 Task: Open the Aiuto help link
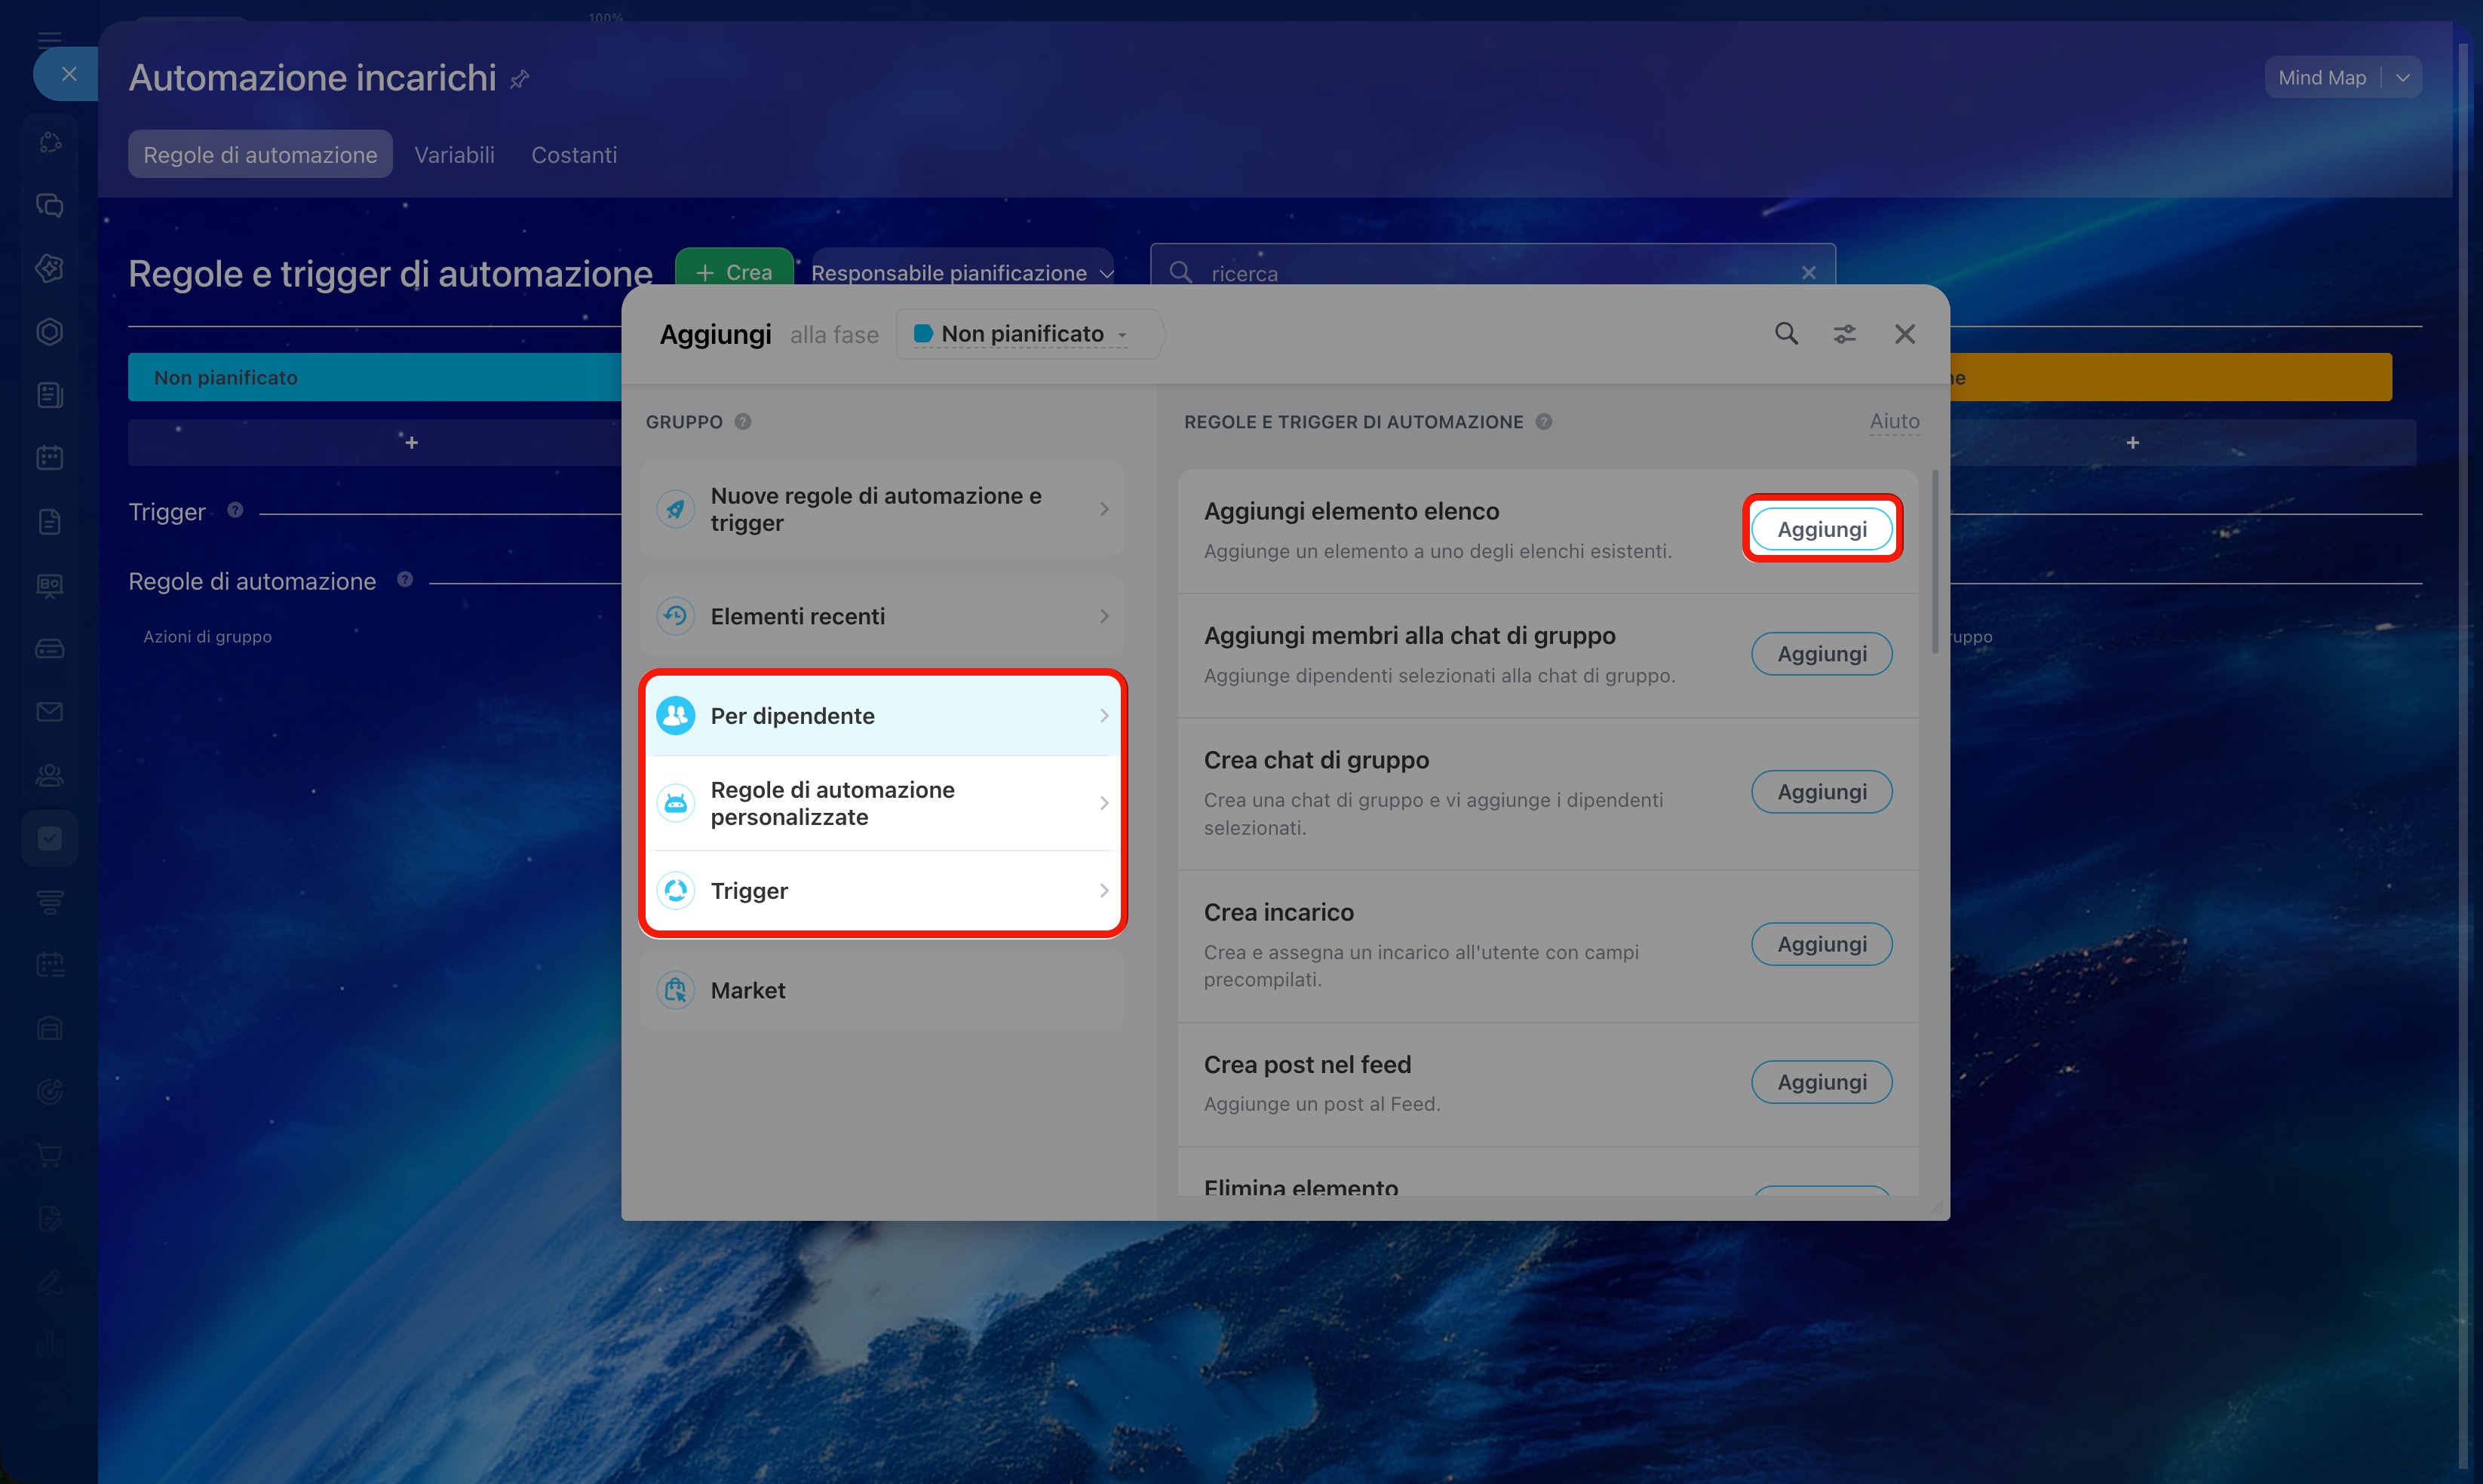1894,421
